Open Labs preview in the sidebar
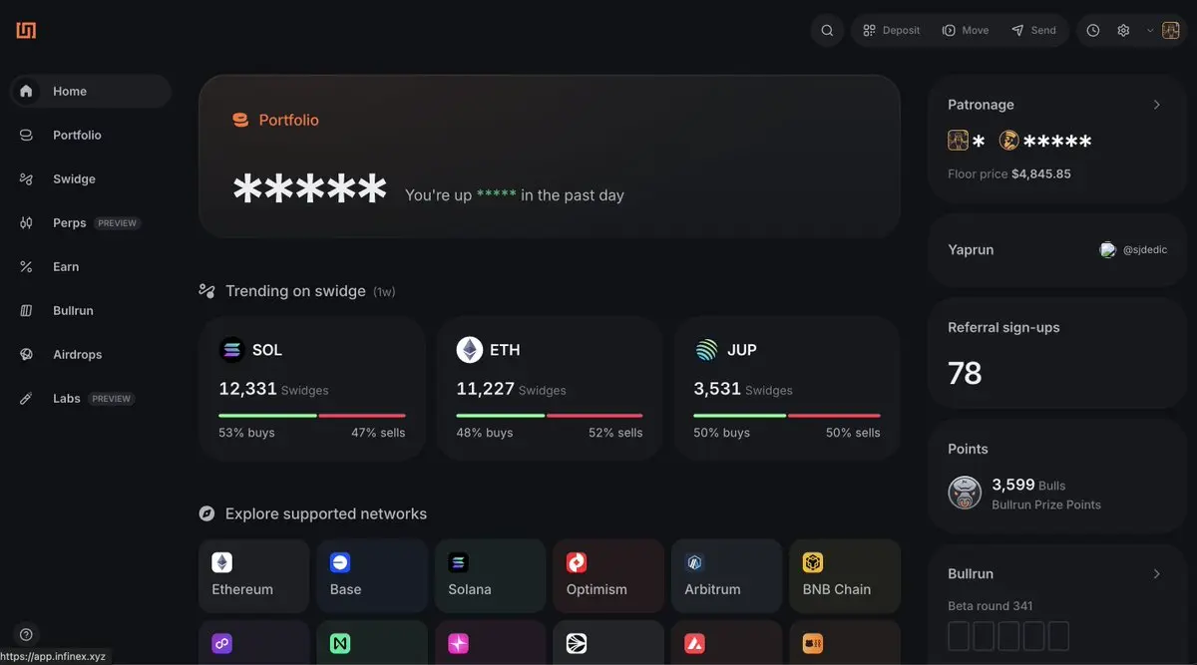Screen dimensions: 1197x665 click(x=91, y=398)
